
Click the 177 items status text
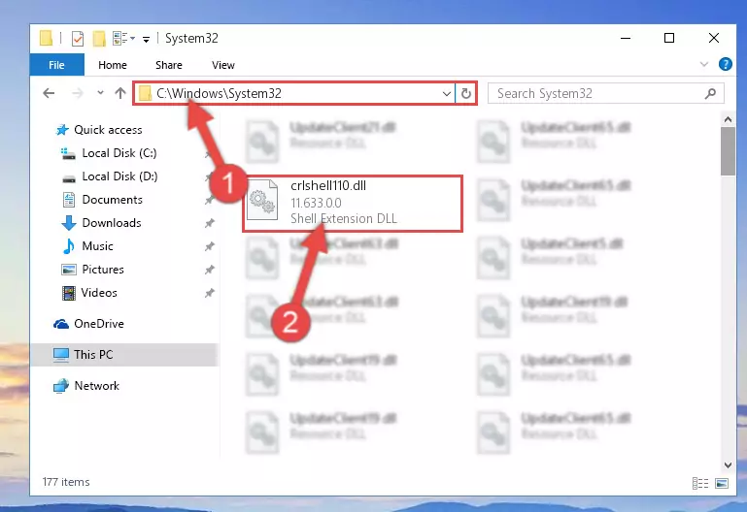pyautogui.click(x=66, y=482)
